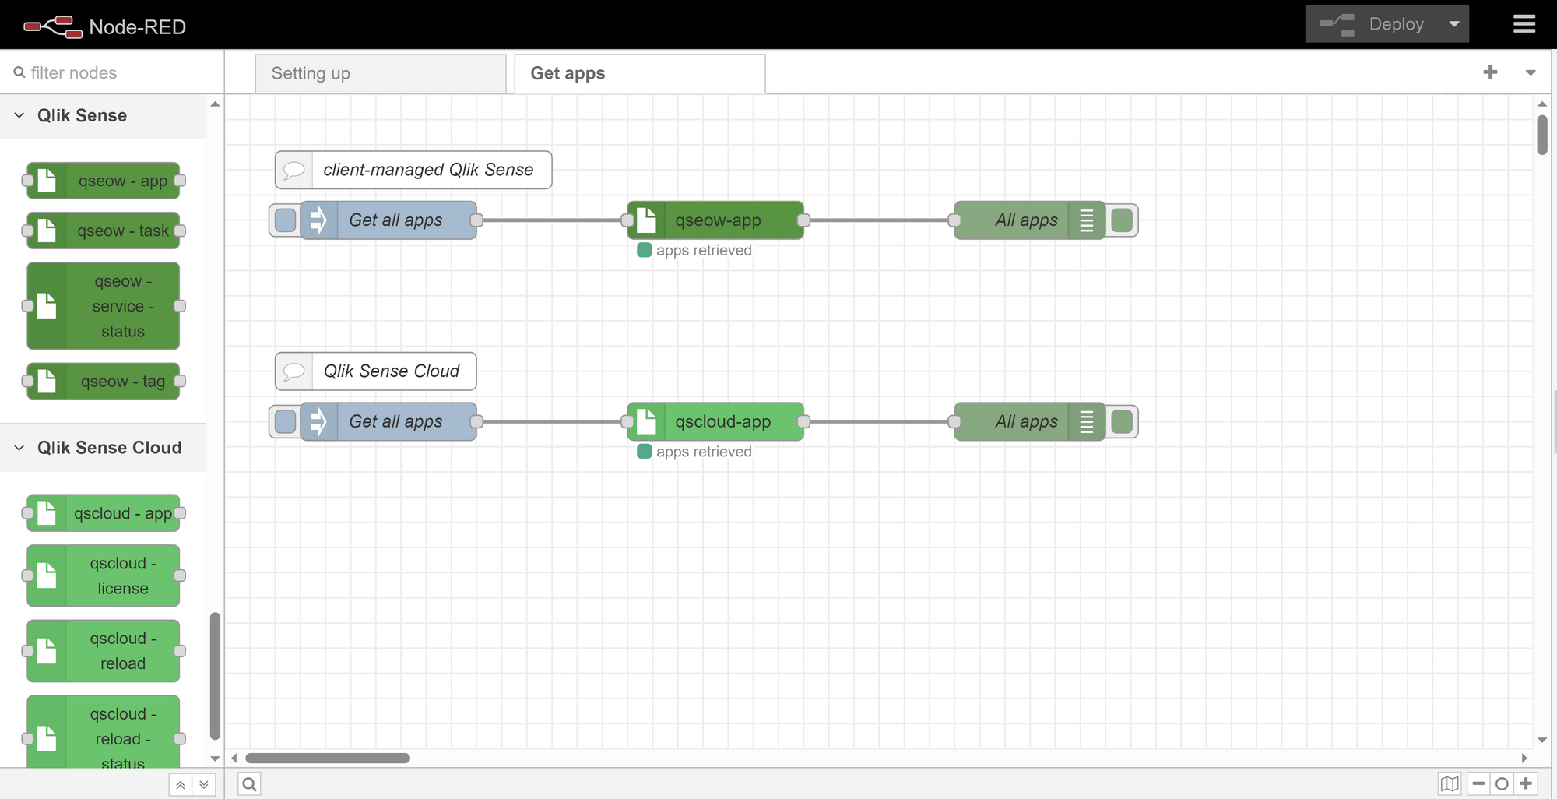The width and height of the screenshot is (1557, 799).
Task: Click the output port of qseow-app node
Action: pos(803,220)
